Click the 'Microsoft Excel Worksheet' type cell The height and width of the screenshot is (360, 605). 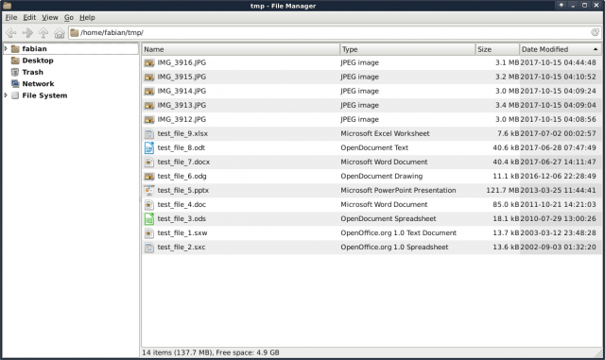tap(385, 133)
